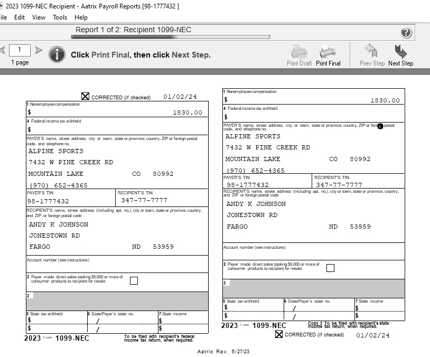Click the report progress bar

click(171, 37)
